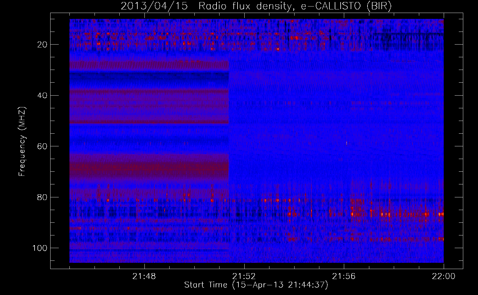Viewport: 478px width, 295px height.
Task: Select the 'Frequency (MHZ)' y-axis label
Action: pyautogui.click(x=22, y=142)
